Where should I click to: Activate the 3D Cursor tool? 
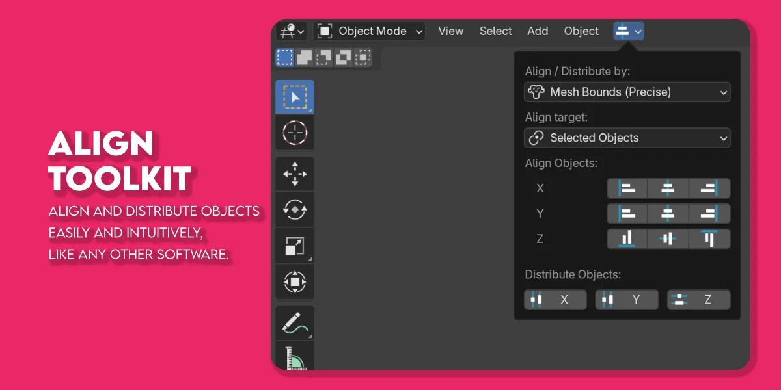point(294,132)
